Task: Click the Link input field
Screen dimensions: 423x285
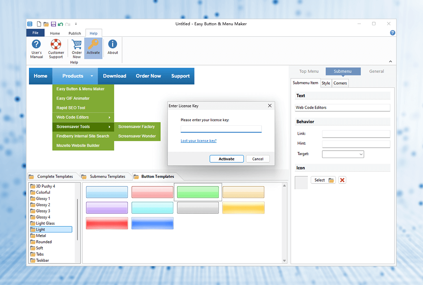Action: [356, 134]
